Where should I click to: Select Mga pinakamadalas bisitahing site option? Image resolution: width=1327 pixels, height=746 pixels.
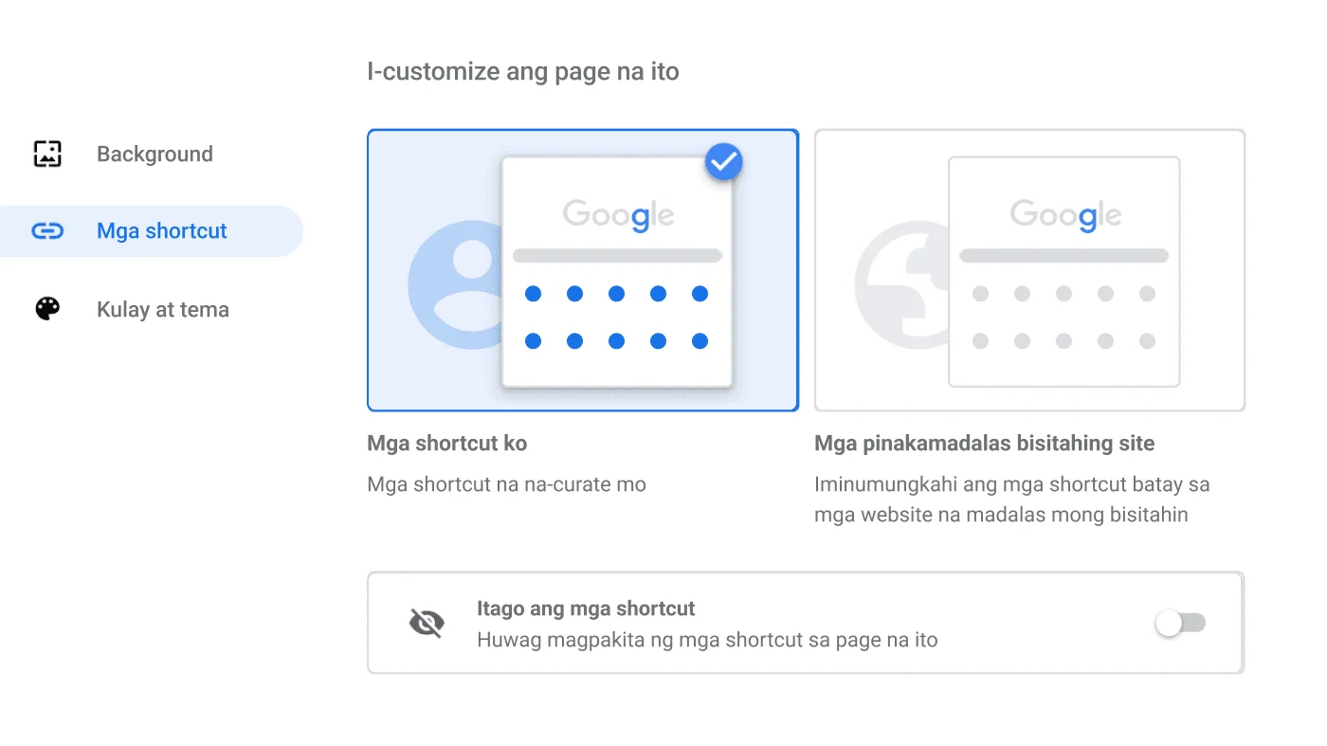[x=1029, y=270]
